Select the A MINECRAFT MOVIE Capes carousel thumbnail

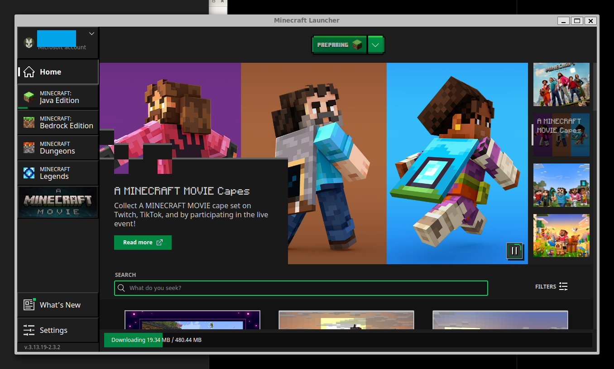coord(561,135)
